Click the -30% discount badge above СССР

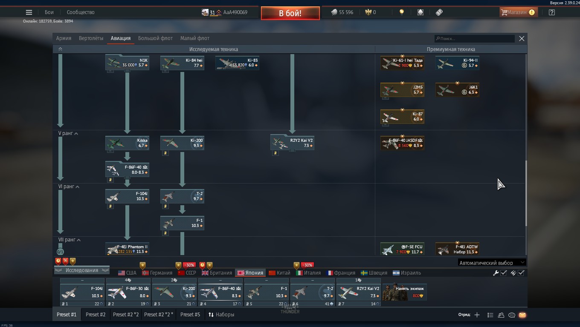189,265
